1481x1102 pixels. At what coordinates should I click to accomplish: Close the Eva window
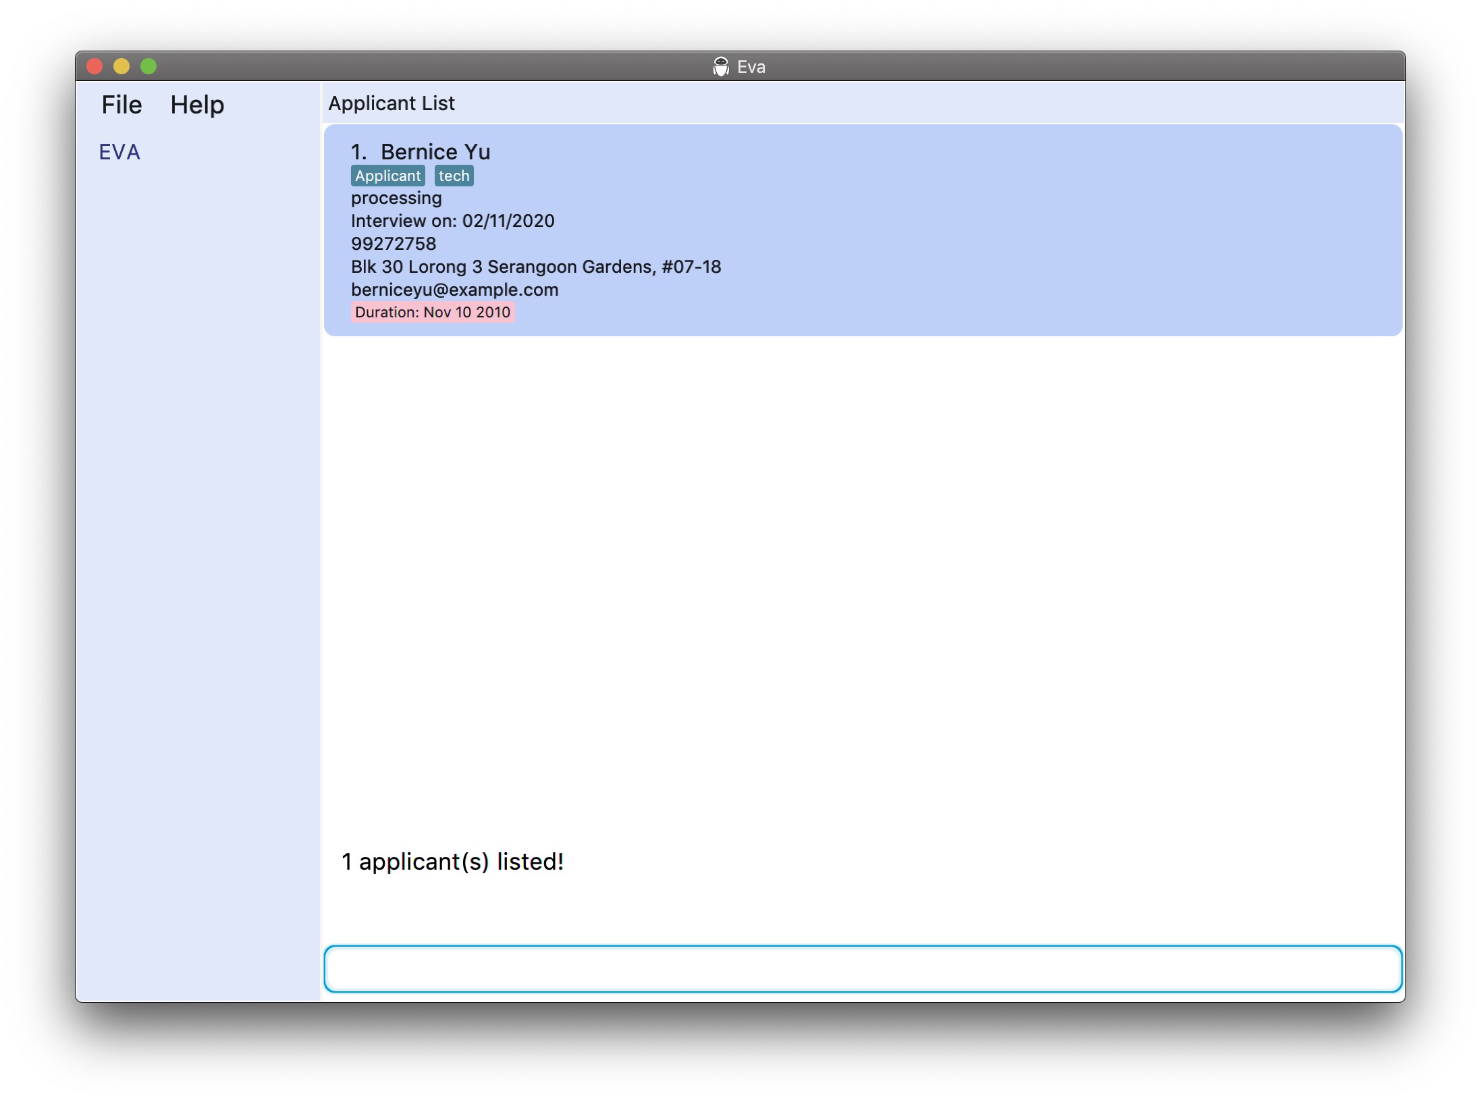click(95, 66)
